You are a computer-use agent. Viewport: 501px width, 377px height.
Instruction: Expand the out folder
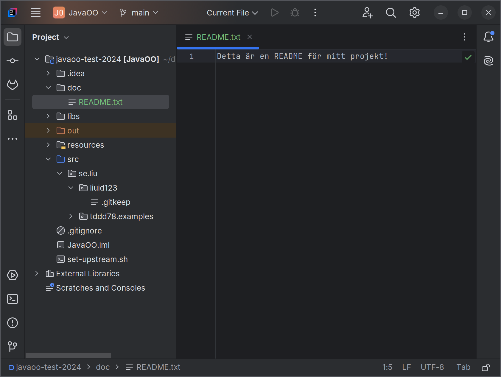(48, 130)
